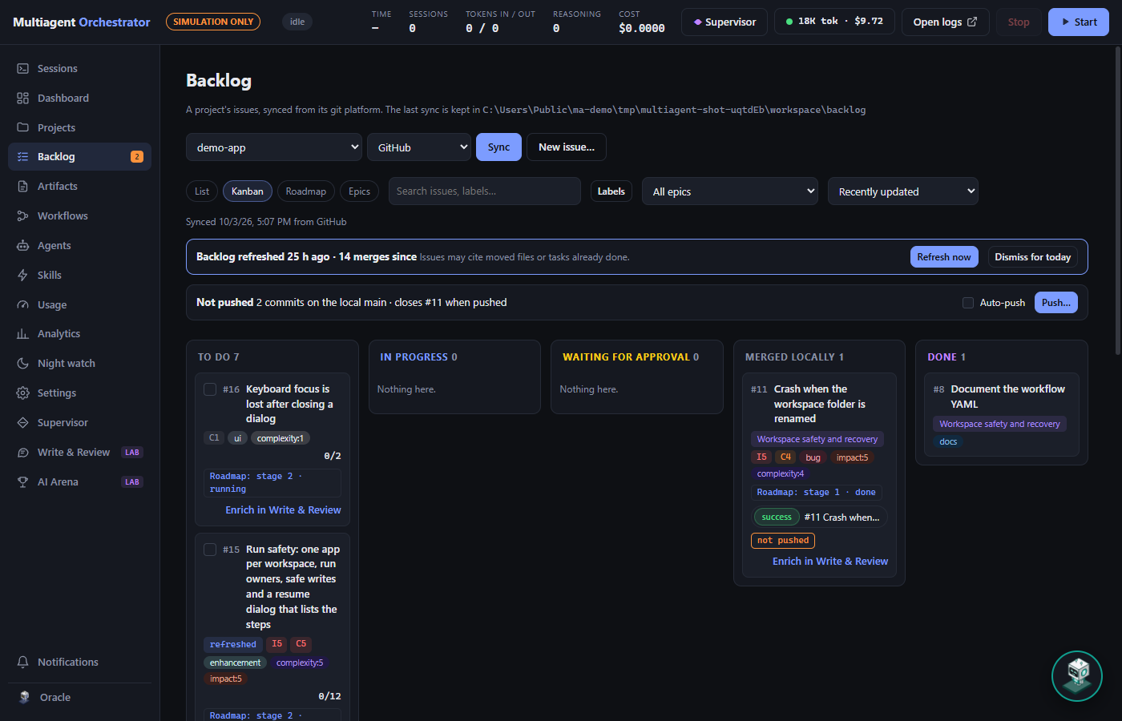
Task: Click the Supervisor button in top bar
Action: click(724, 22)
